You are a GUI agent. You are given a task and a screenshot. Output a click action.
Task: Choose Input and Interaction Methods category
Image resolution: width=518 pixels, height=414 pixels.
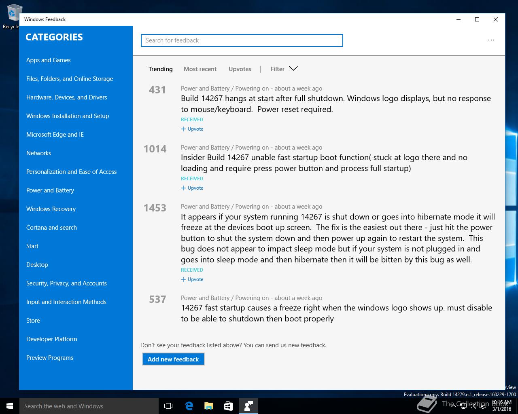click(x=66, y=302)
